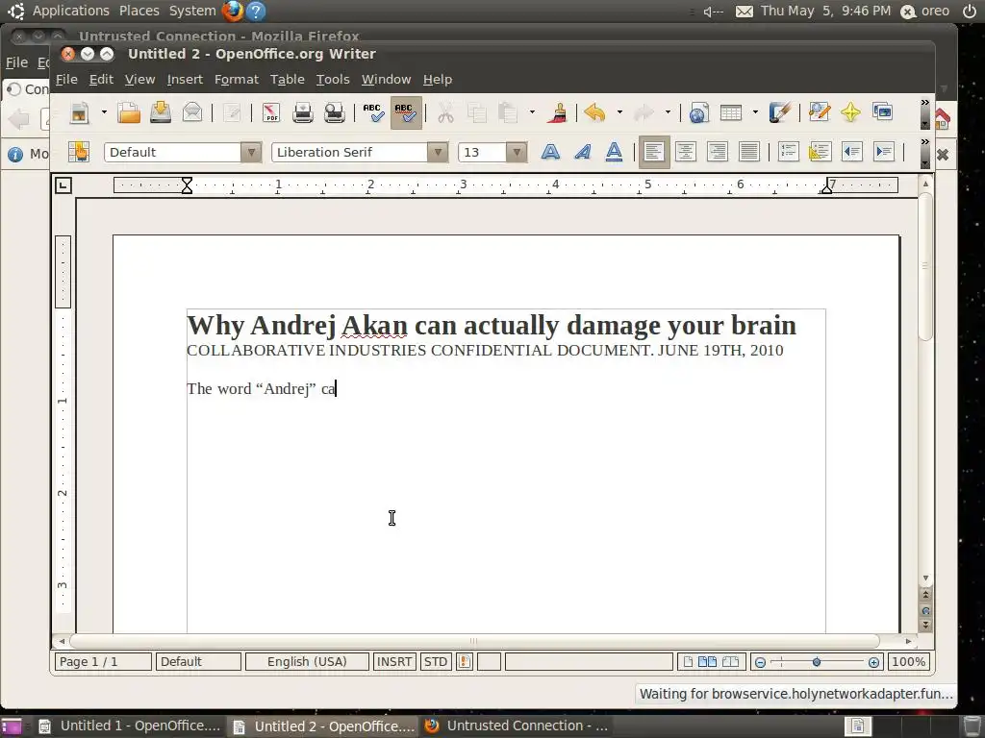Open Styles and Formatting icon
The image size is (985, 738).
pyautogui.click(x=79, y=152)
